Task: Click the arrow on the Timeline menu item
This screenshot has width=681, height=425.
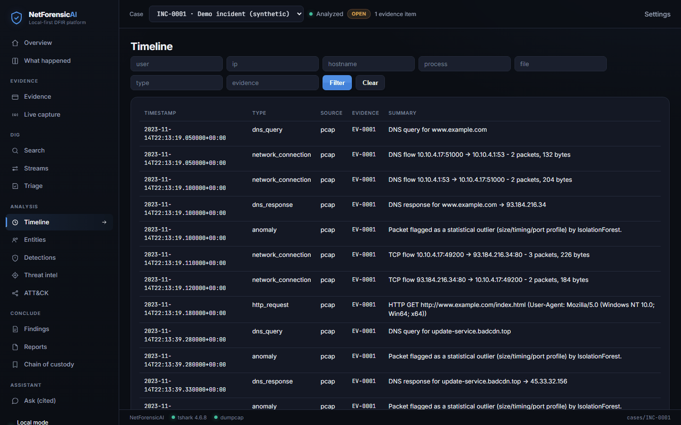Action: [x=105, y=222]
